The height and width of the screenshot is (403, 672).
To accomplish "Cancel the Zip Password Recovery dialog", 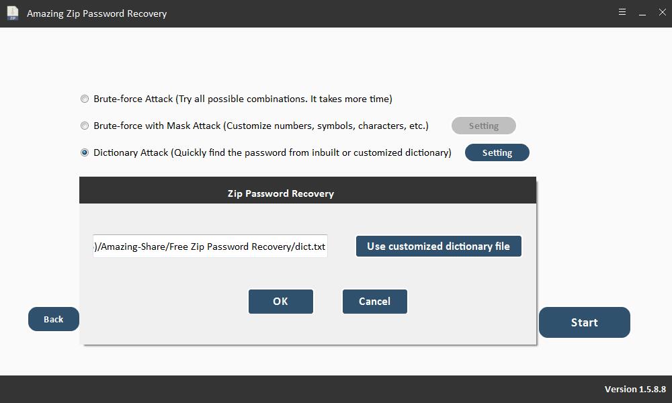I will coord(374,302).
